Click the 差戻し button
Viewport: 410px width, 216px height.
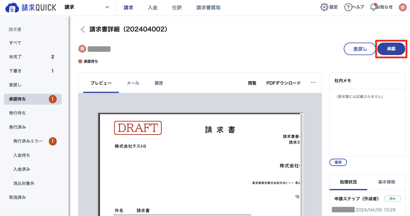[x=360, y=49]
